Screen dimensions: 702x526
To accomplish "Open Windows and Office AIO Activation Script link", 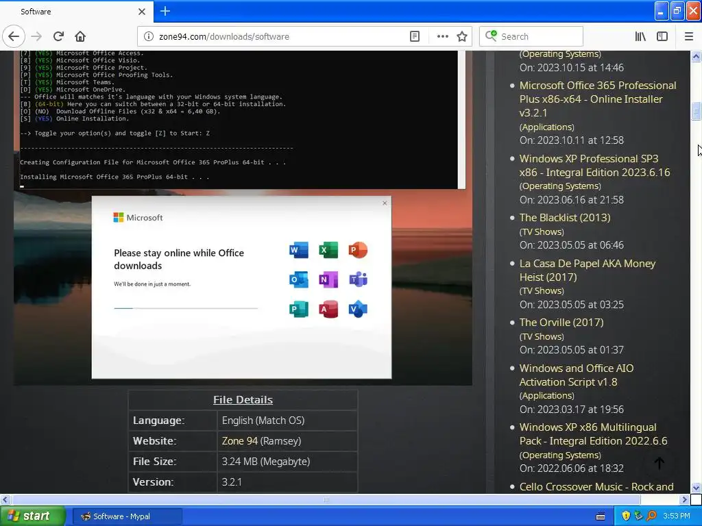I will pos(576,375).
